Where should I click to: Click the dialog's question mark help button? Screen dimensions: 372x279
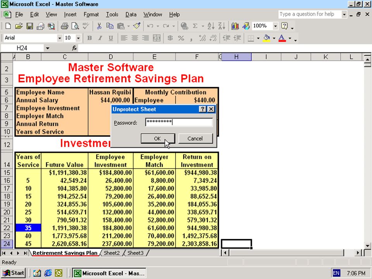pos(202,109)
